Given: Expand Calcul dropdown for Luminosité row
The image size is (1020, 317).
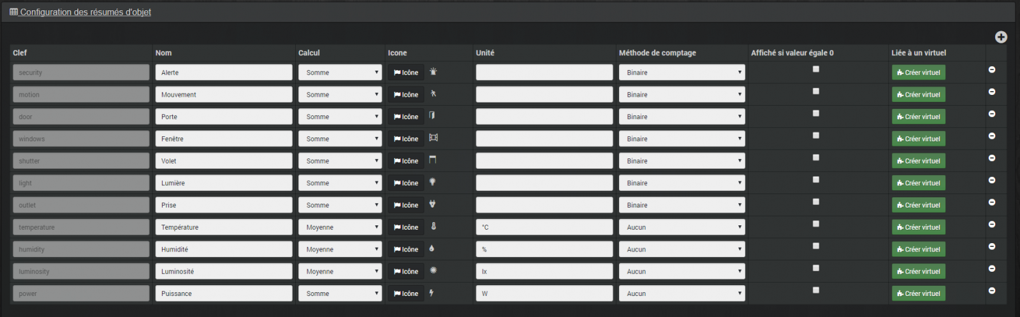Looking at the screenshot, I should [x=340, y=272].
